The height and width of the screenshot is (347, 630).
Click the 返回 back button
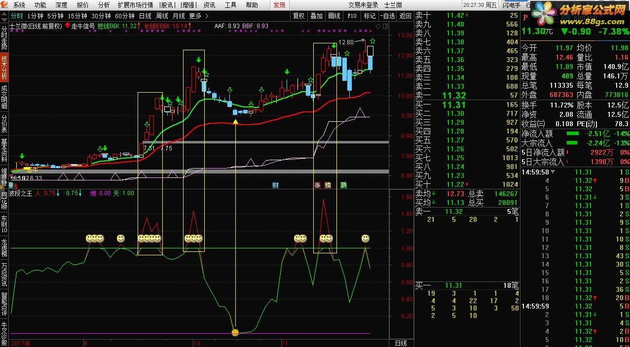[x=405, y=16]
